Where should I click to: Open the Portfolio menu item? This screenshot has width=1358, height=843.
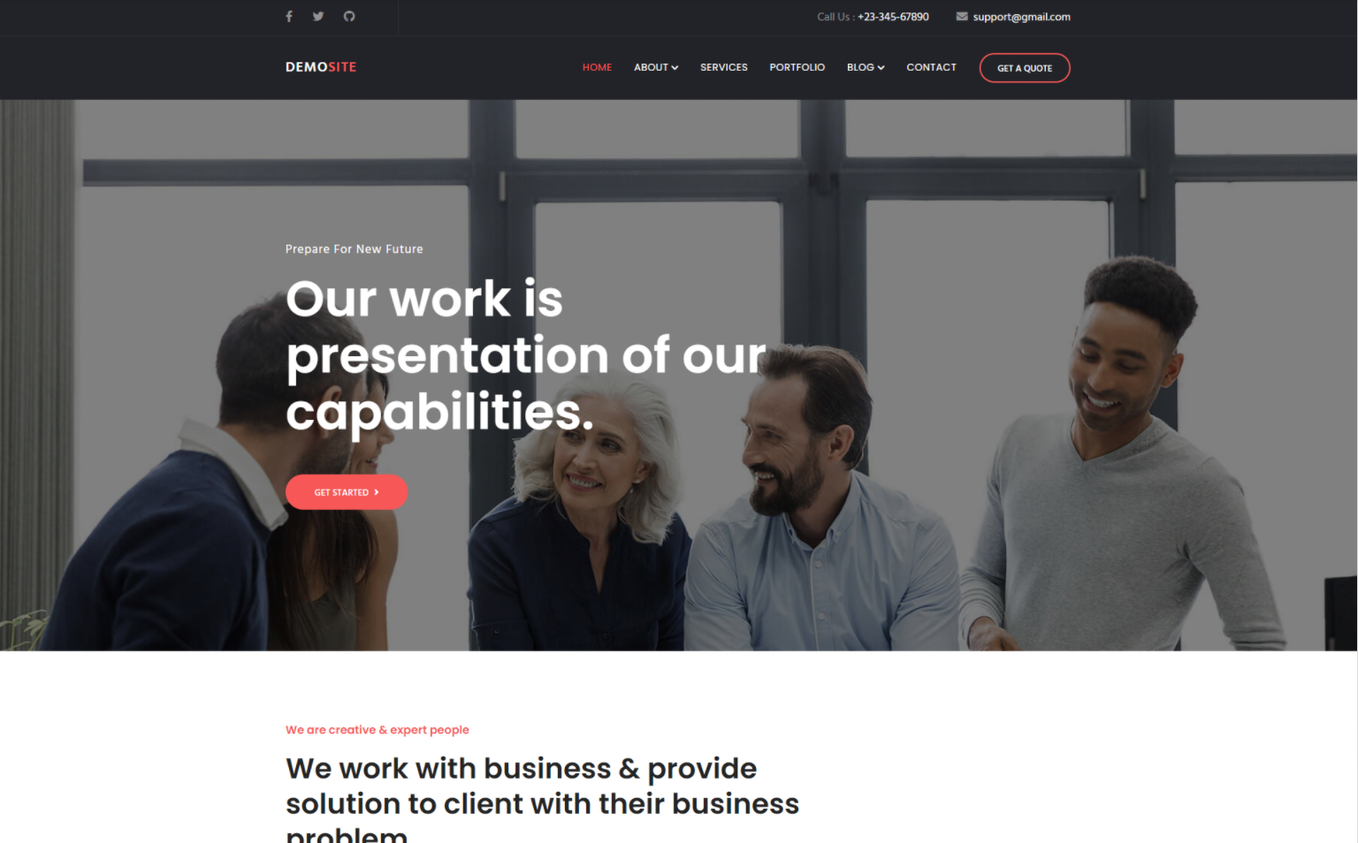797,67
